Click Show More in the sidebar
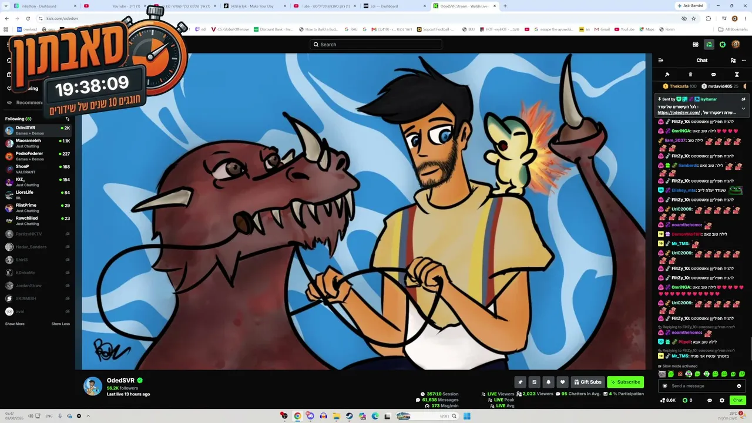 click(x=15, y=324)
